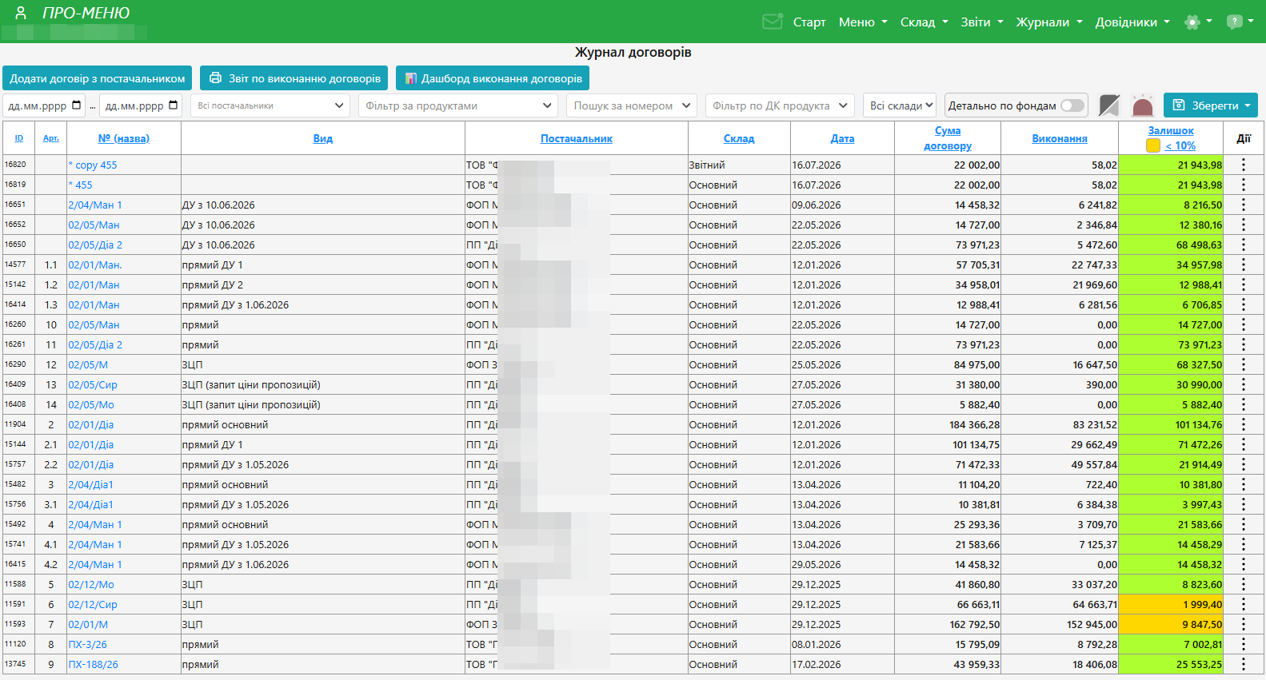This screenshot has height=680, width=1266.
Task: Click the start date input field
Action: (45, 105)
